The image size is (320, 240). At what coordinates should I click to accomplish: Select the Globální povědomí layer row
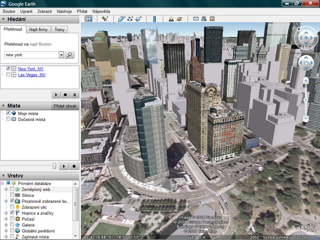tap(38, 231)
